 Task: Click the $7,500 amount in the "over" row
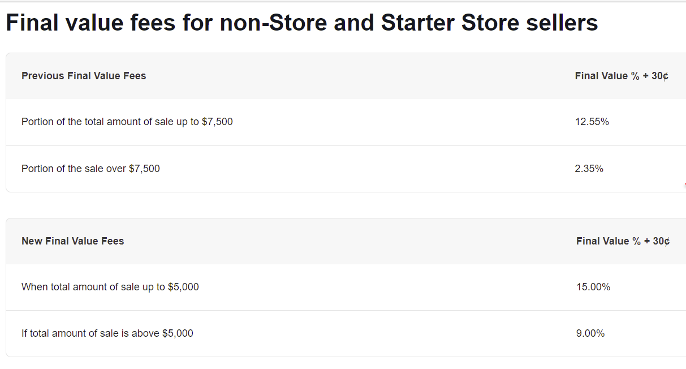[144, 169]
